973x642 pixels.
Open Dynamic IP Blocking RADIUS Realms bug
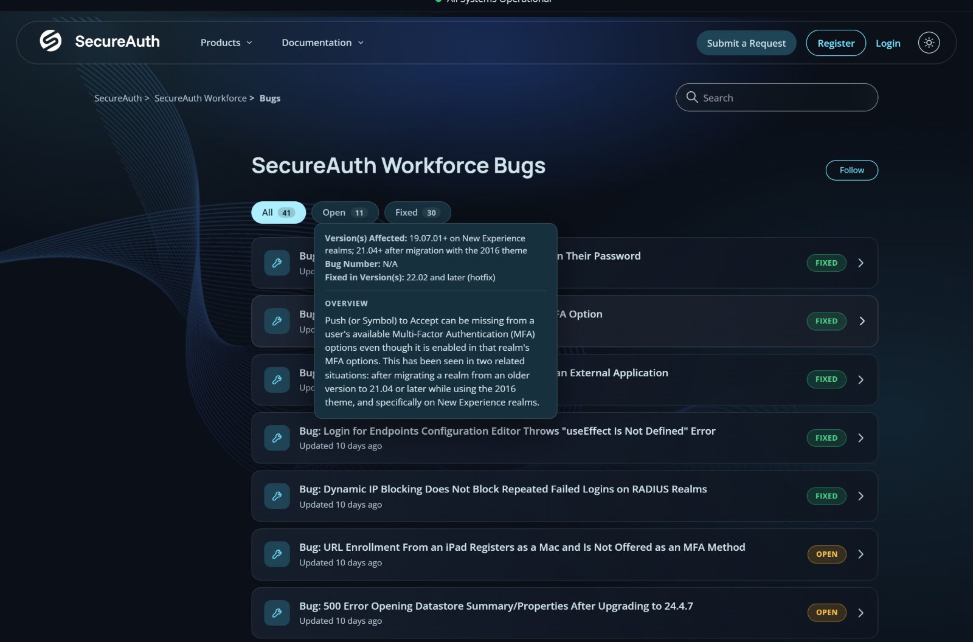point(503,489)
